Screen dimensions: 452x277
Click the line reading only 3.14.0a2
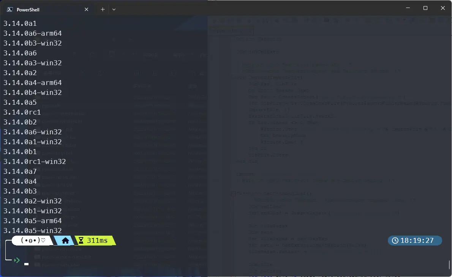pyautogui.click(x=20, y=72)
